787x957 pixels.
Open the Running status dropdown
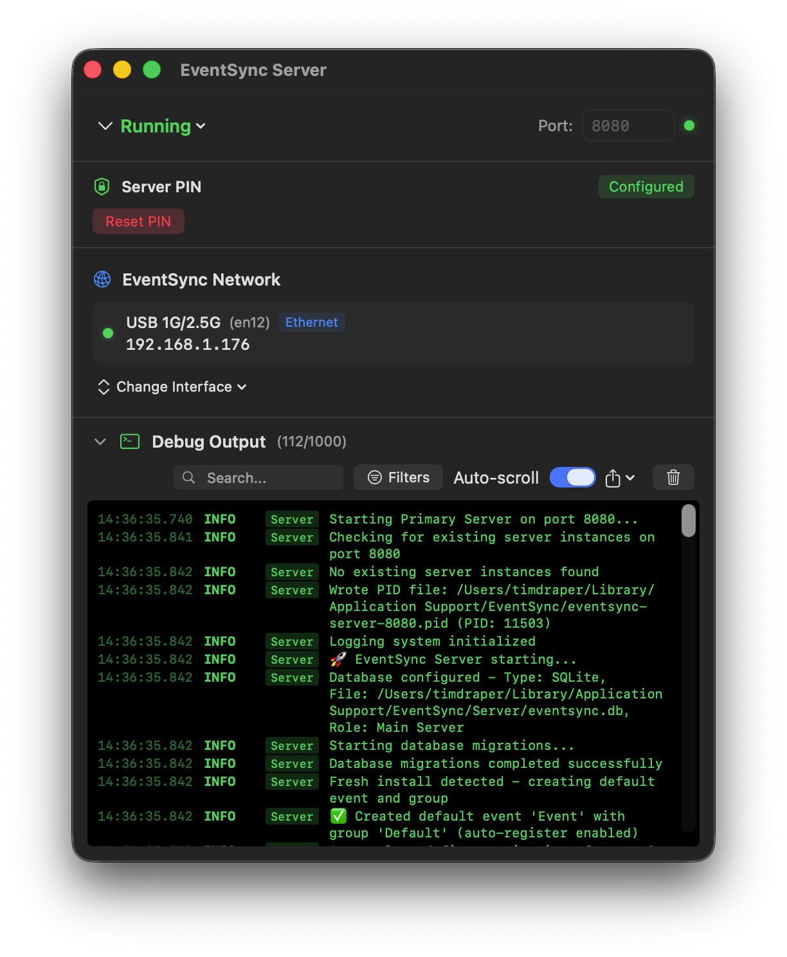(x=163, y=126)
